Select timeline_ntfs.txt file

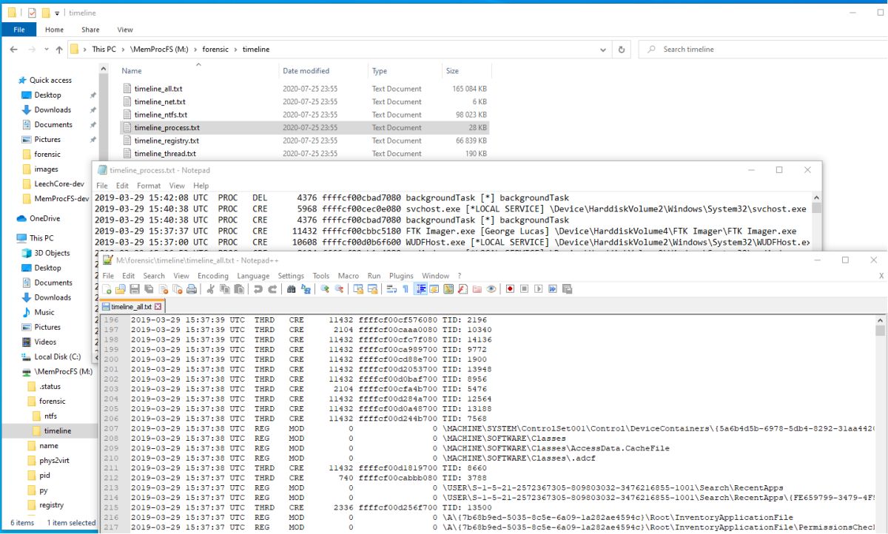point(161,115)
